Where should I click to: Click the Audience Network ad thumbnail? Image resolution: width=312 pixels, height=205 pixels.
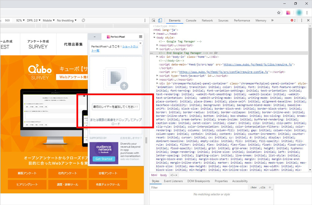tap(104, 153)
